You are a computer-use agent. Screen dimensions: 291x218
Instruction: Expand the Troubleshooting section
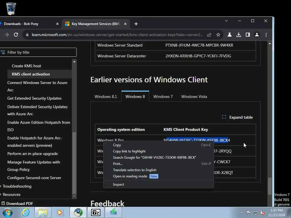tap(17, 186)
